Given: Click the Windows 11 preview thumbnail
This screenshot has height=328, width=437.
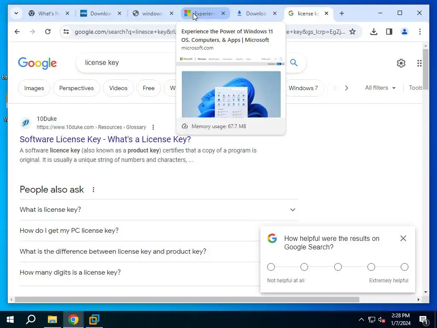Looking at the screenshot, I should click(x=231, y=94).
